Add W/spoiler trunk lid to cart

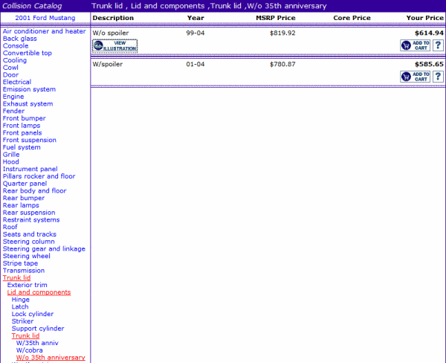[x=415, y=77]
